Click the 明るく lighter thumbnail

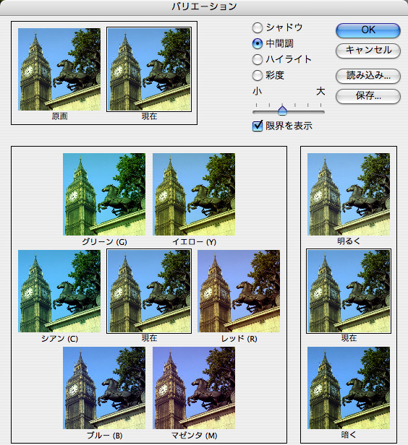click(x=349, y=194)
